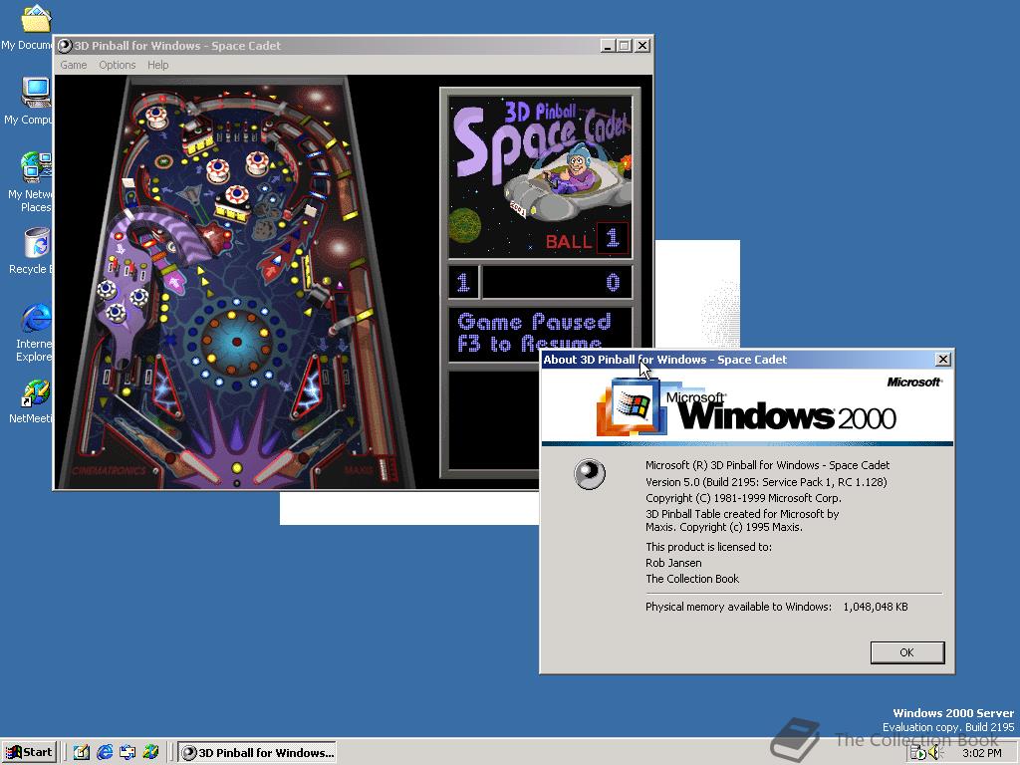
Task: Click the Windows 2000 logo banner
Action: click(747, 406)
